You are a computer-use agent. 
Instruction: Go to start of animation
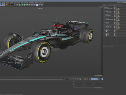(x=70, y=79)
